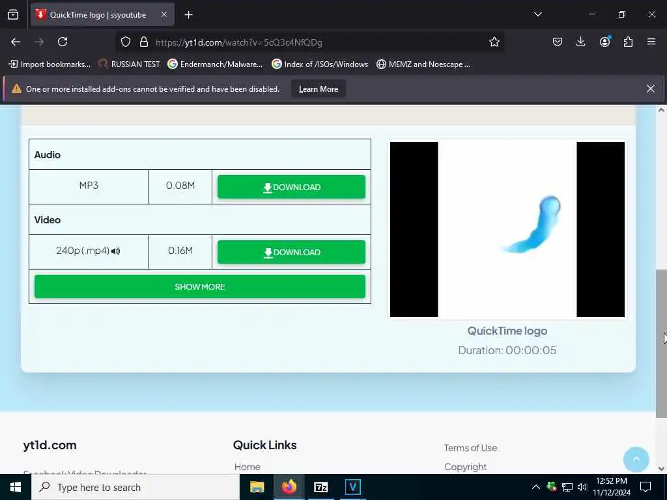
Task: Click the page vertical scrollbar thumb
Action: pyautogui.click(x=661, y=344)
